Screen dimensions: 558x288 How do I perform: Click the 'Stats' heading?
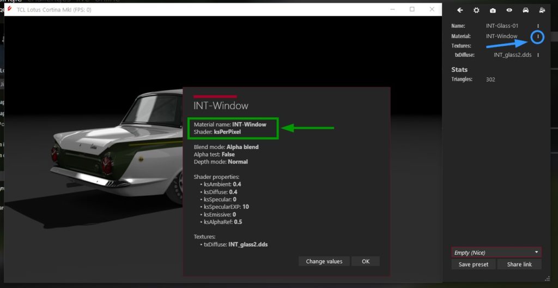click(459, 69)
